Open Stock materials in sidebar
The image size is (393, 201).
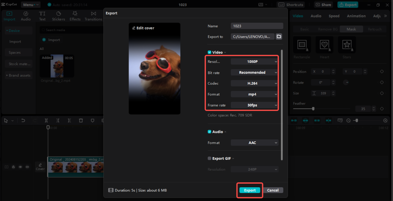tap(18, 64)
